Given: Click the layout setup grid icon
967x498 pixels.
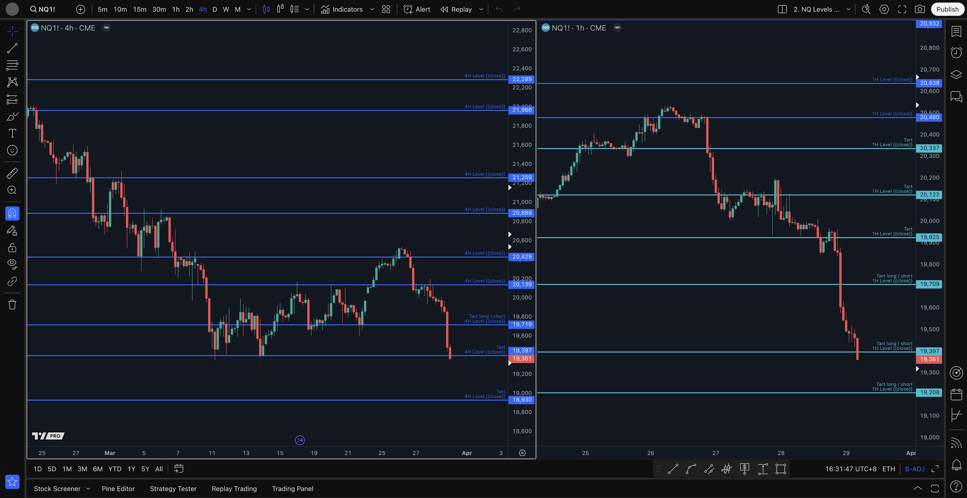Looking at the screenshot, I should 386,9.
